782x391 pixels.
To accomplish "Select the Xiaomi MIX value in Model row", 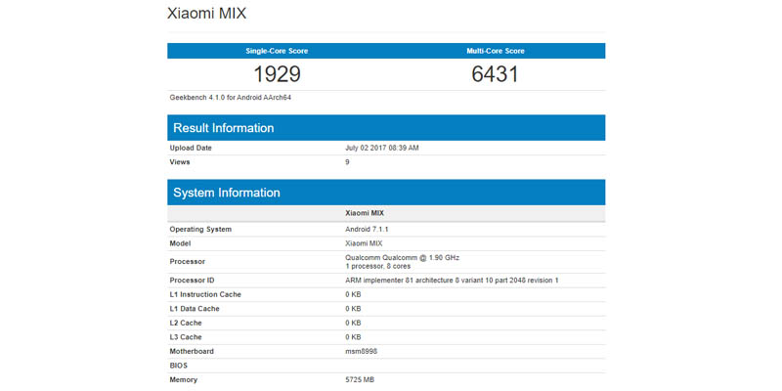I will click(364, 243).
